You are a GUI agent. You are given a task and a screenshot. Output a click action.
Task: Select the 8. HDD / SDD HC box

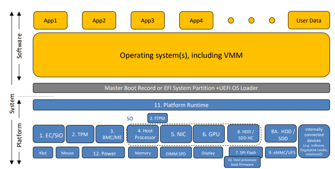[243, 134]
